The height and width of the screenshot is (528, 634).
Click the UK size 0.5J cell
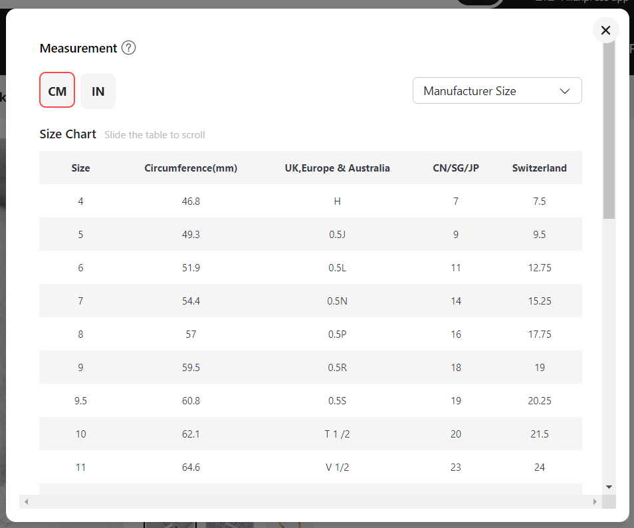[337, 234]
